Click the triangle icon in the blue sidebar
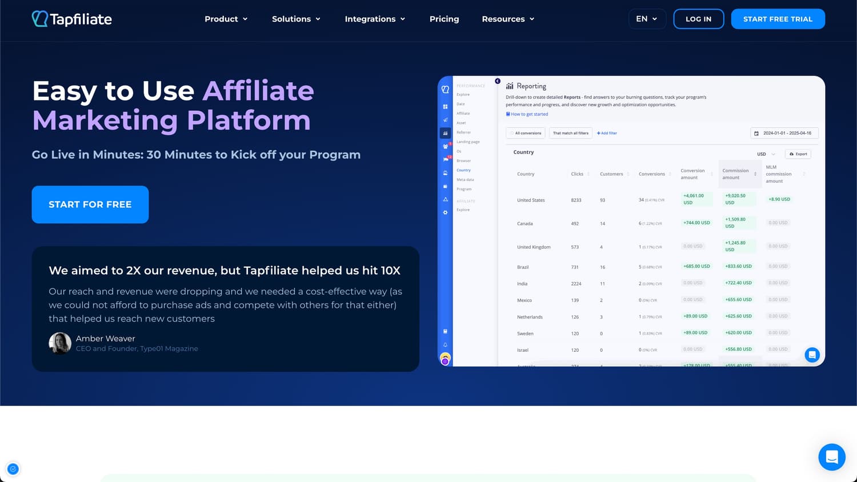Viewport: 857px width, 482px height. pyautogui.click(x=445, y=199)
